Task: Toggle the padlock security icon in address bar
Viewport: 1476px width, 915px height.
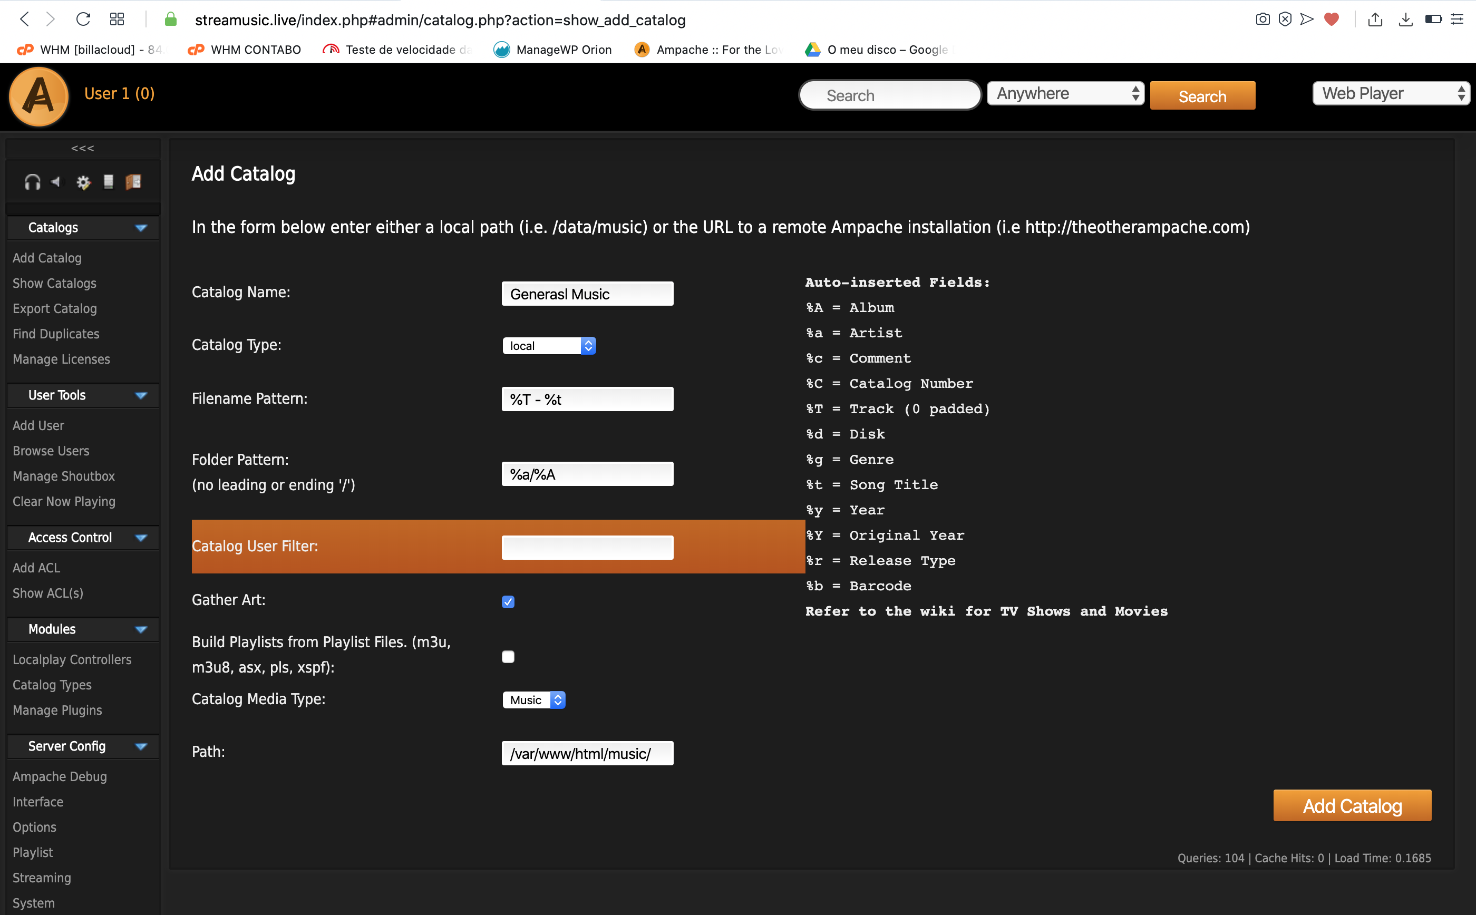Action: [x=171, y=19]
